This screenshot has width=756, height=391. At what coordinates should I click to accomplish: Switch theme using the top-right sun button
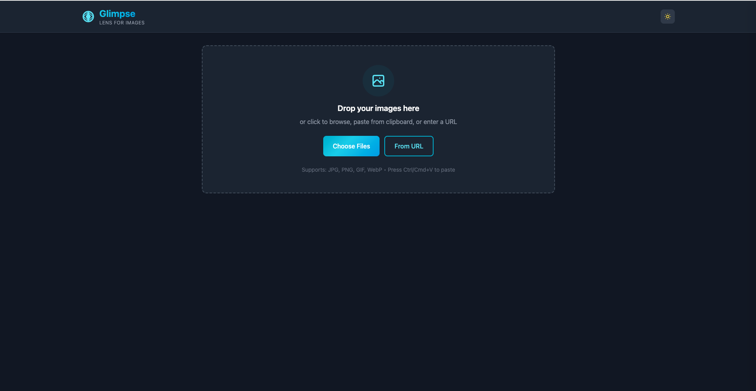coord(667,17)
